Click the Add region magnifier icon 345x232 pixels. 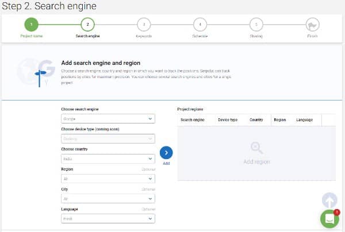pyautogui.click(x=256, y=149)
